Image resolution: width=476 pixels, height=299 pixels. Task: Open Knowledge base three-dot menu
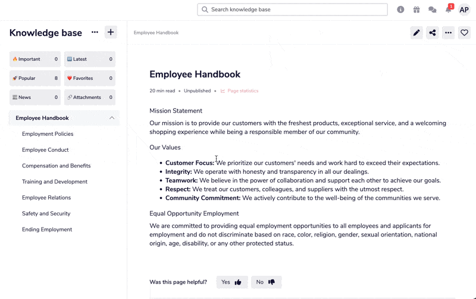coord(95,32)
